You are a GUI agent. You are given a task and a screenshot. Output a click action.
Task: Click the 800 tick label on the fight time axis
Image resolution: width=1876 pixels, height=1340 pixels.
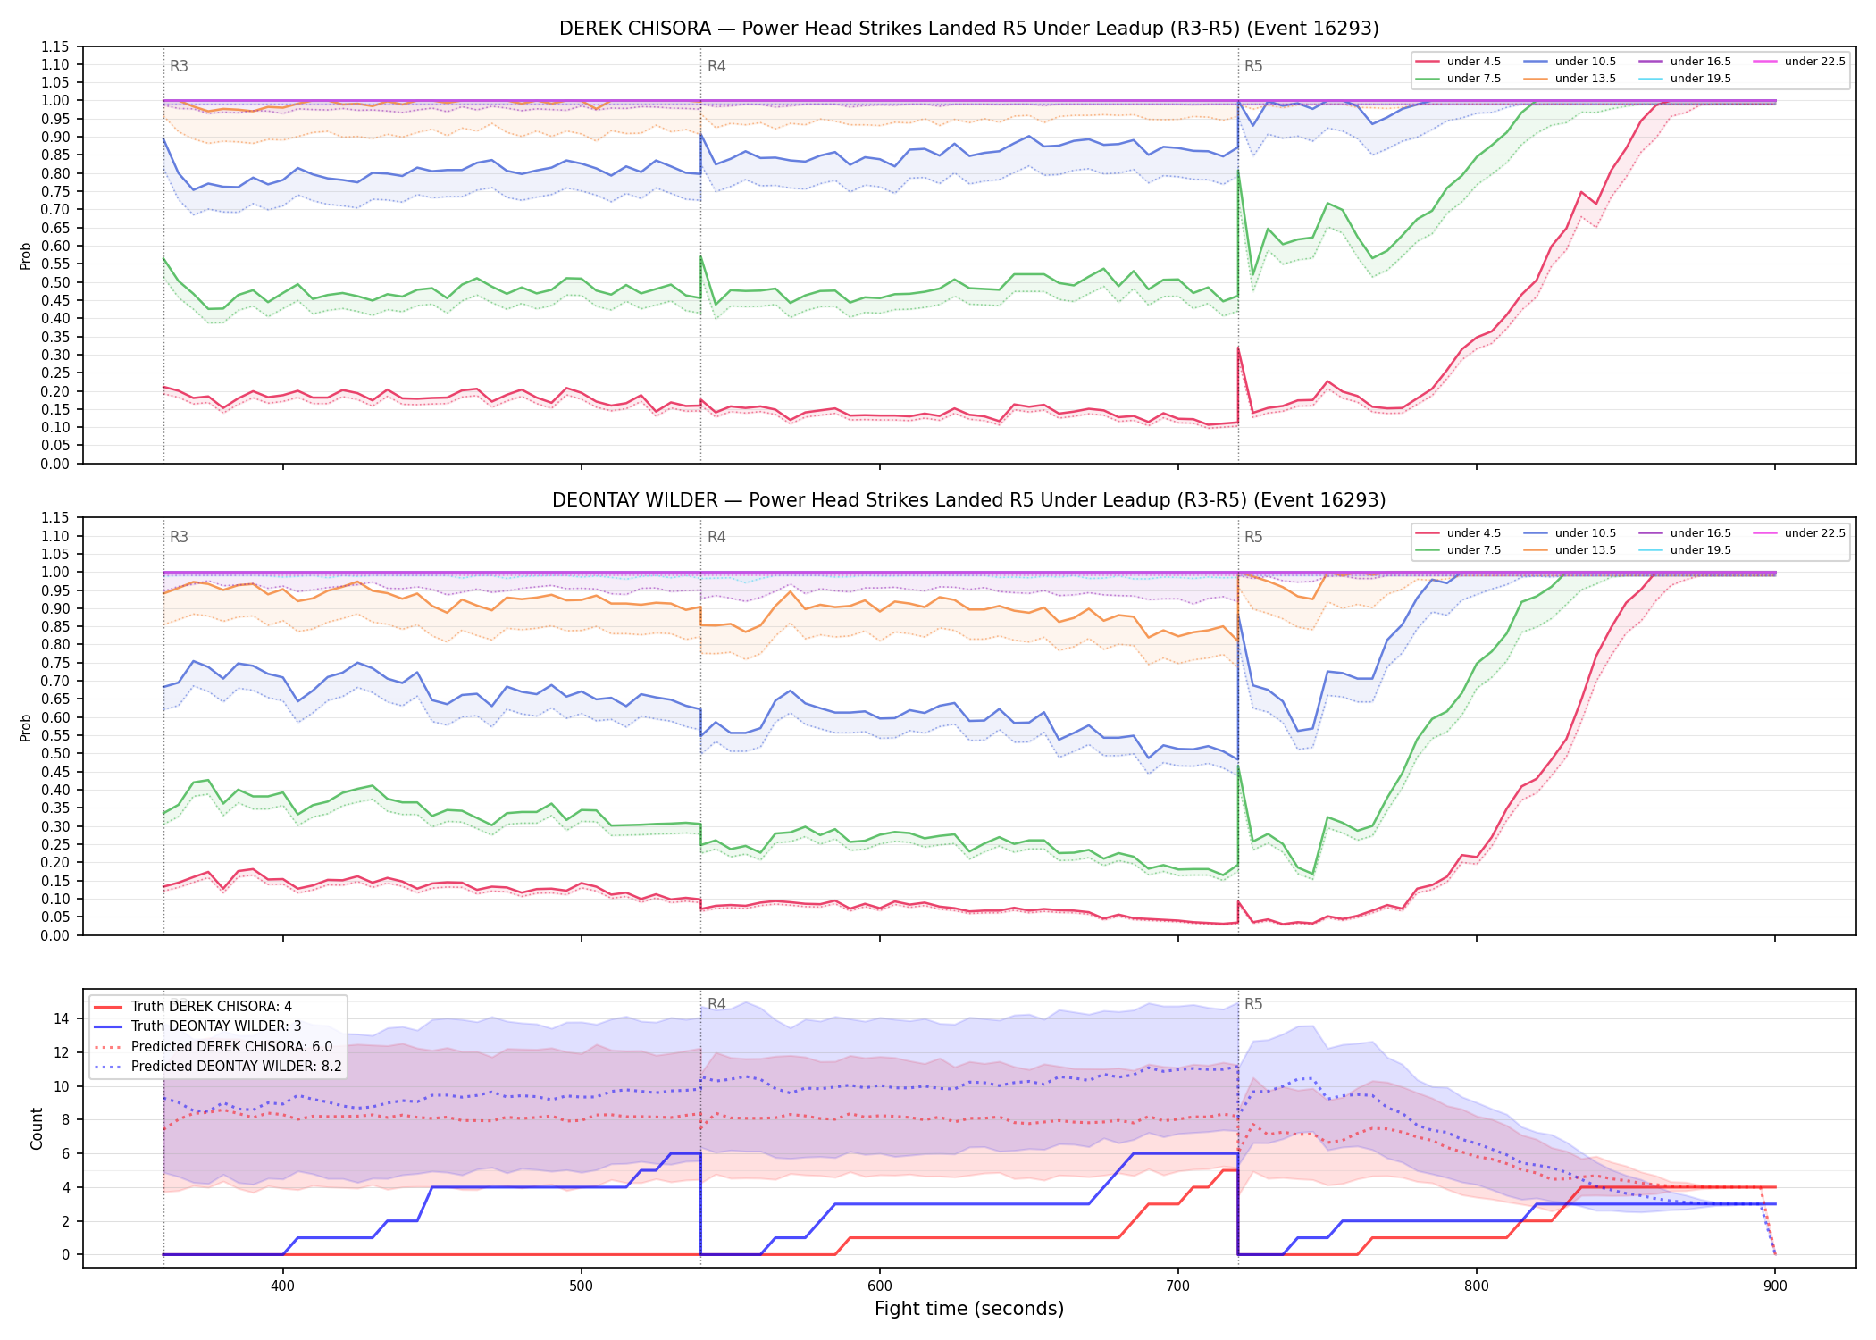point(1477,1286)
